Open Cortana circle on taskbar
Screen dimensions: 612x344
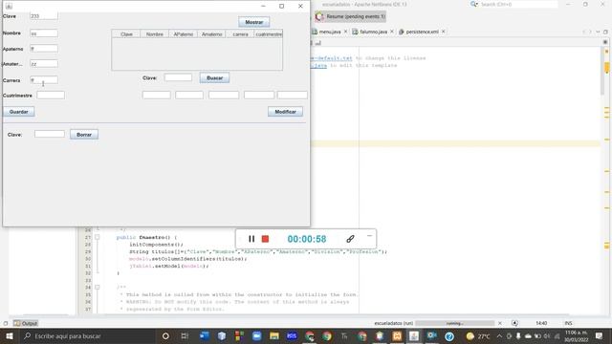165,335
